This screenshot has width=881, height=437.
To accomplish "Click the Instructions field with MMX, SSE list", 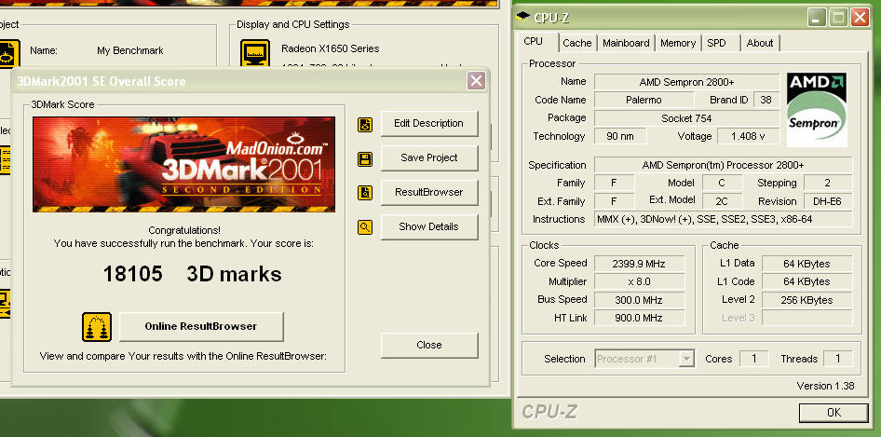I will 723,219.
